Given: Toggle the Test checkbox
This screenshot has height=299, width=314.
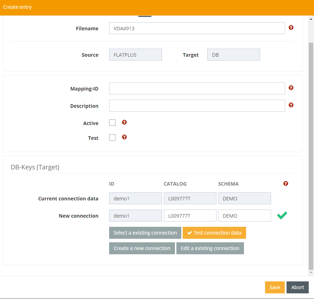Looking at the screenshot, I should [x=112, y=137].
